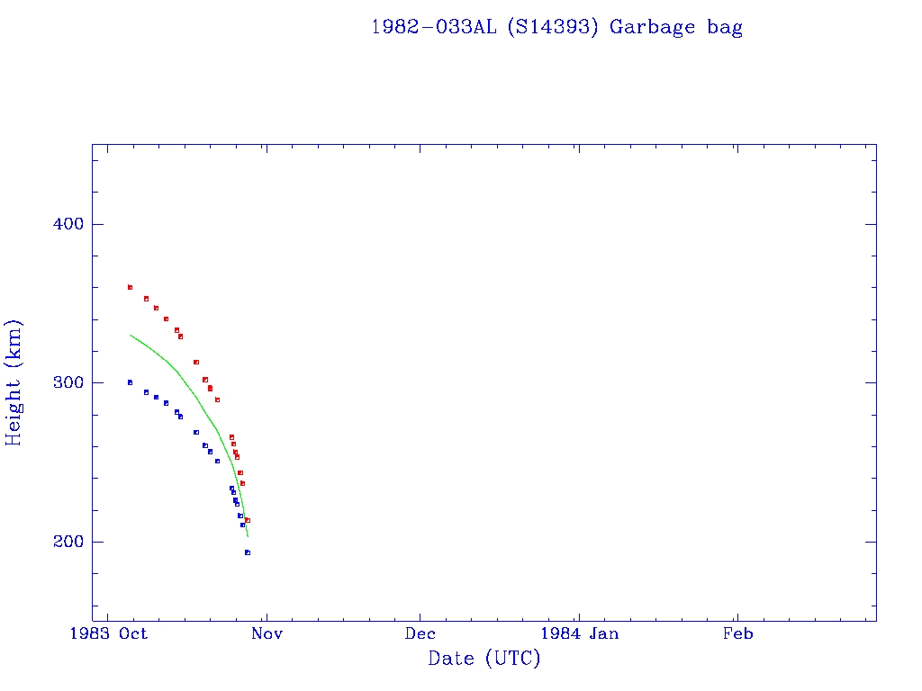
Task: Click the bottom-right corner of the plot frame
Action: (876, 621)
